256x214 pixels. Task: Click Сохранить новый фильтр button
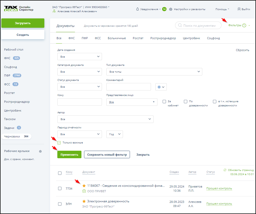click(107, 155)
